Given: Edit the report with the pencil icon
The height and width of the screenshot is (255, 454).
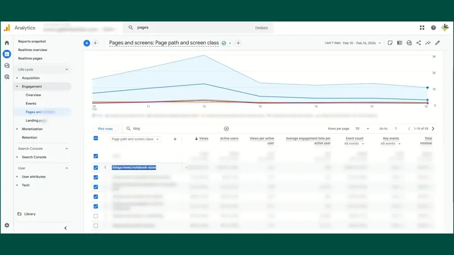Looking at the screenshot, I should tap(438, 42).
